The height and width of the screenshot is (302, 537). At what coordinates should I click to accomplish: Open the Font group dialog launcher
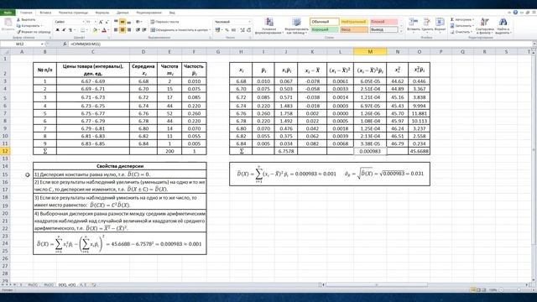pyautogui.click(x=108, y=38)
